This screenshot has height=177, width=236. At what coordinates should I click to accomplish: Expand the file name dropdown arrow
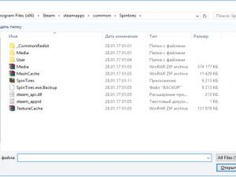[208, 157]
